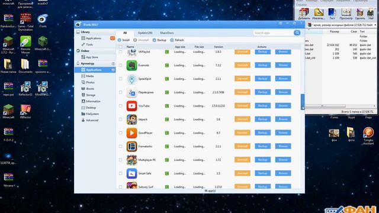Click Browse button for SpeedSpot

point(283,79)
